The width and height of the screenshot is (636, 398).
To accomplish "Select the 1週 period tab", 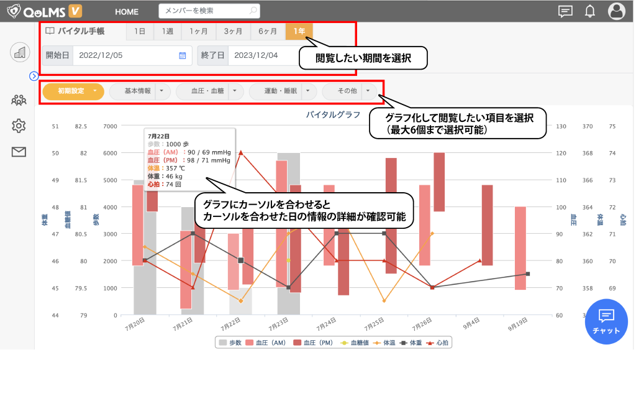I will 167,30.
